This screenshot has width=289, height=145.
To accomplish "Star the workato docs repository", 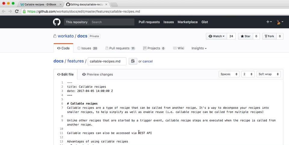I will 245,36.
